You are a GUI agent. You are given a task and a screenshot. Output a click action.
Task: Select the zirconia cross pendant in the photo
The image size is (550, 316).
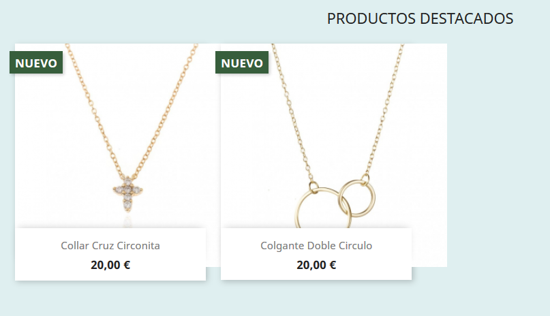tap(127, 193)
